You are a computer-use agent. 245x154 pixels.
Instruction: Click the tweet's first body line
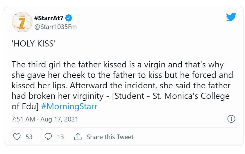tap(117, 65)
